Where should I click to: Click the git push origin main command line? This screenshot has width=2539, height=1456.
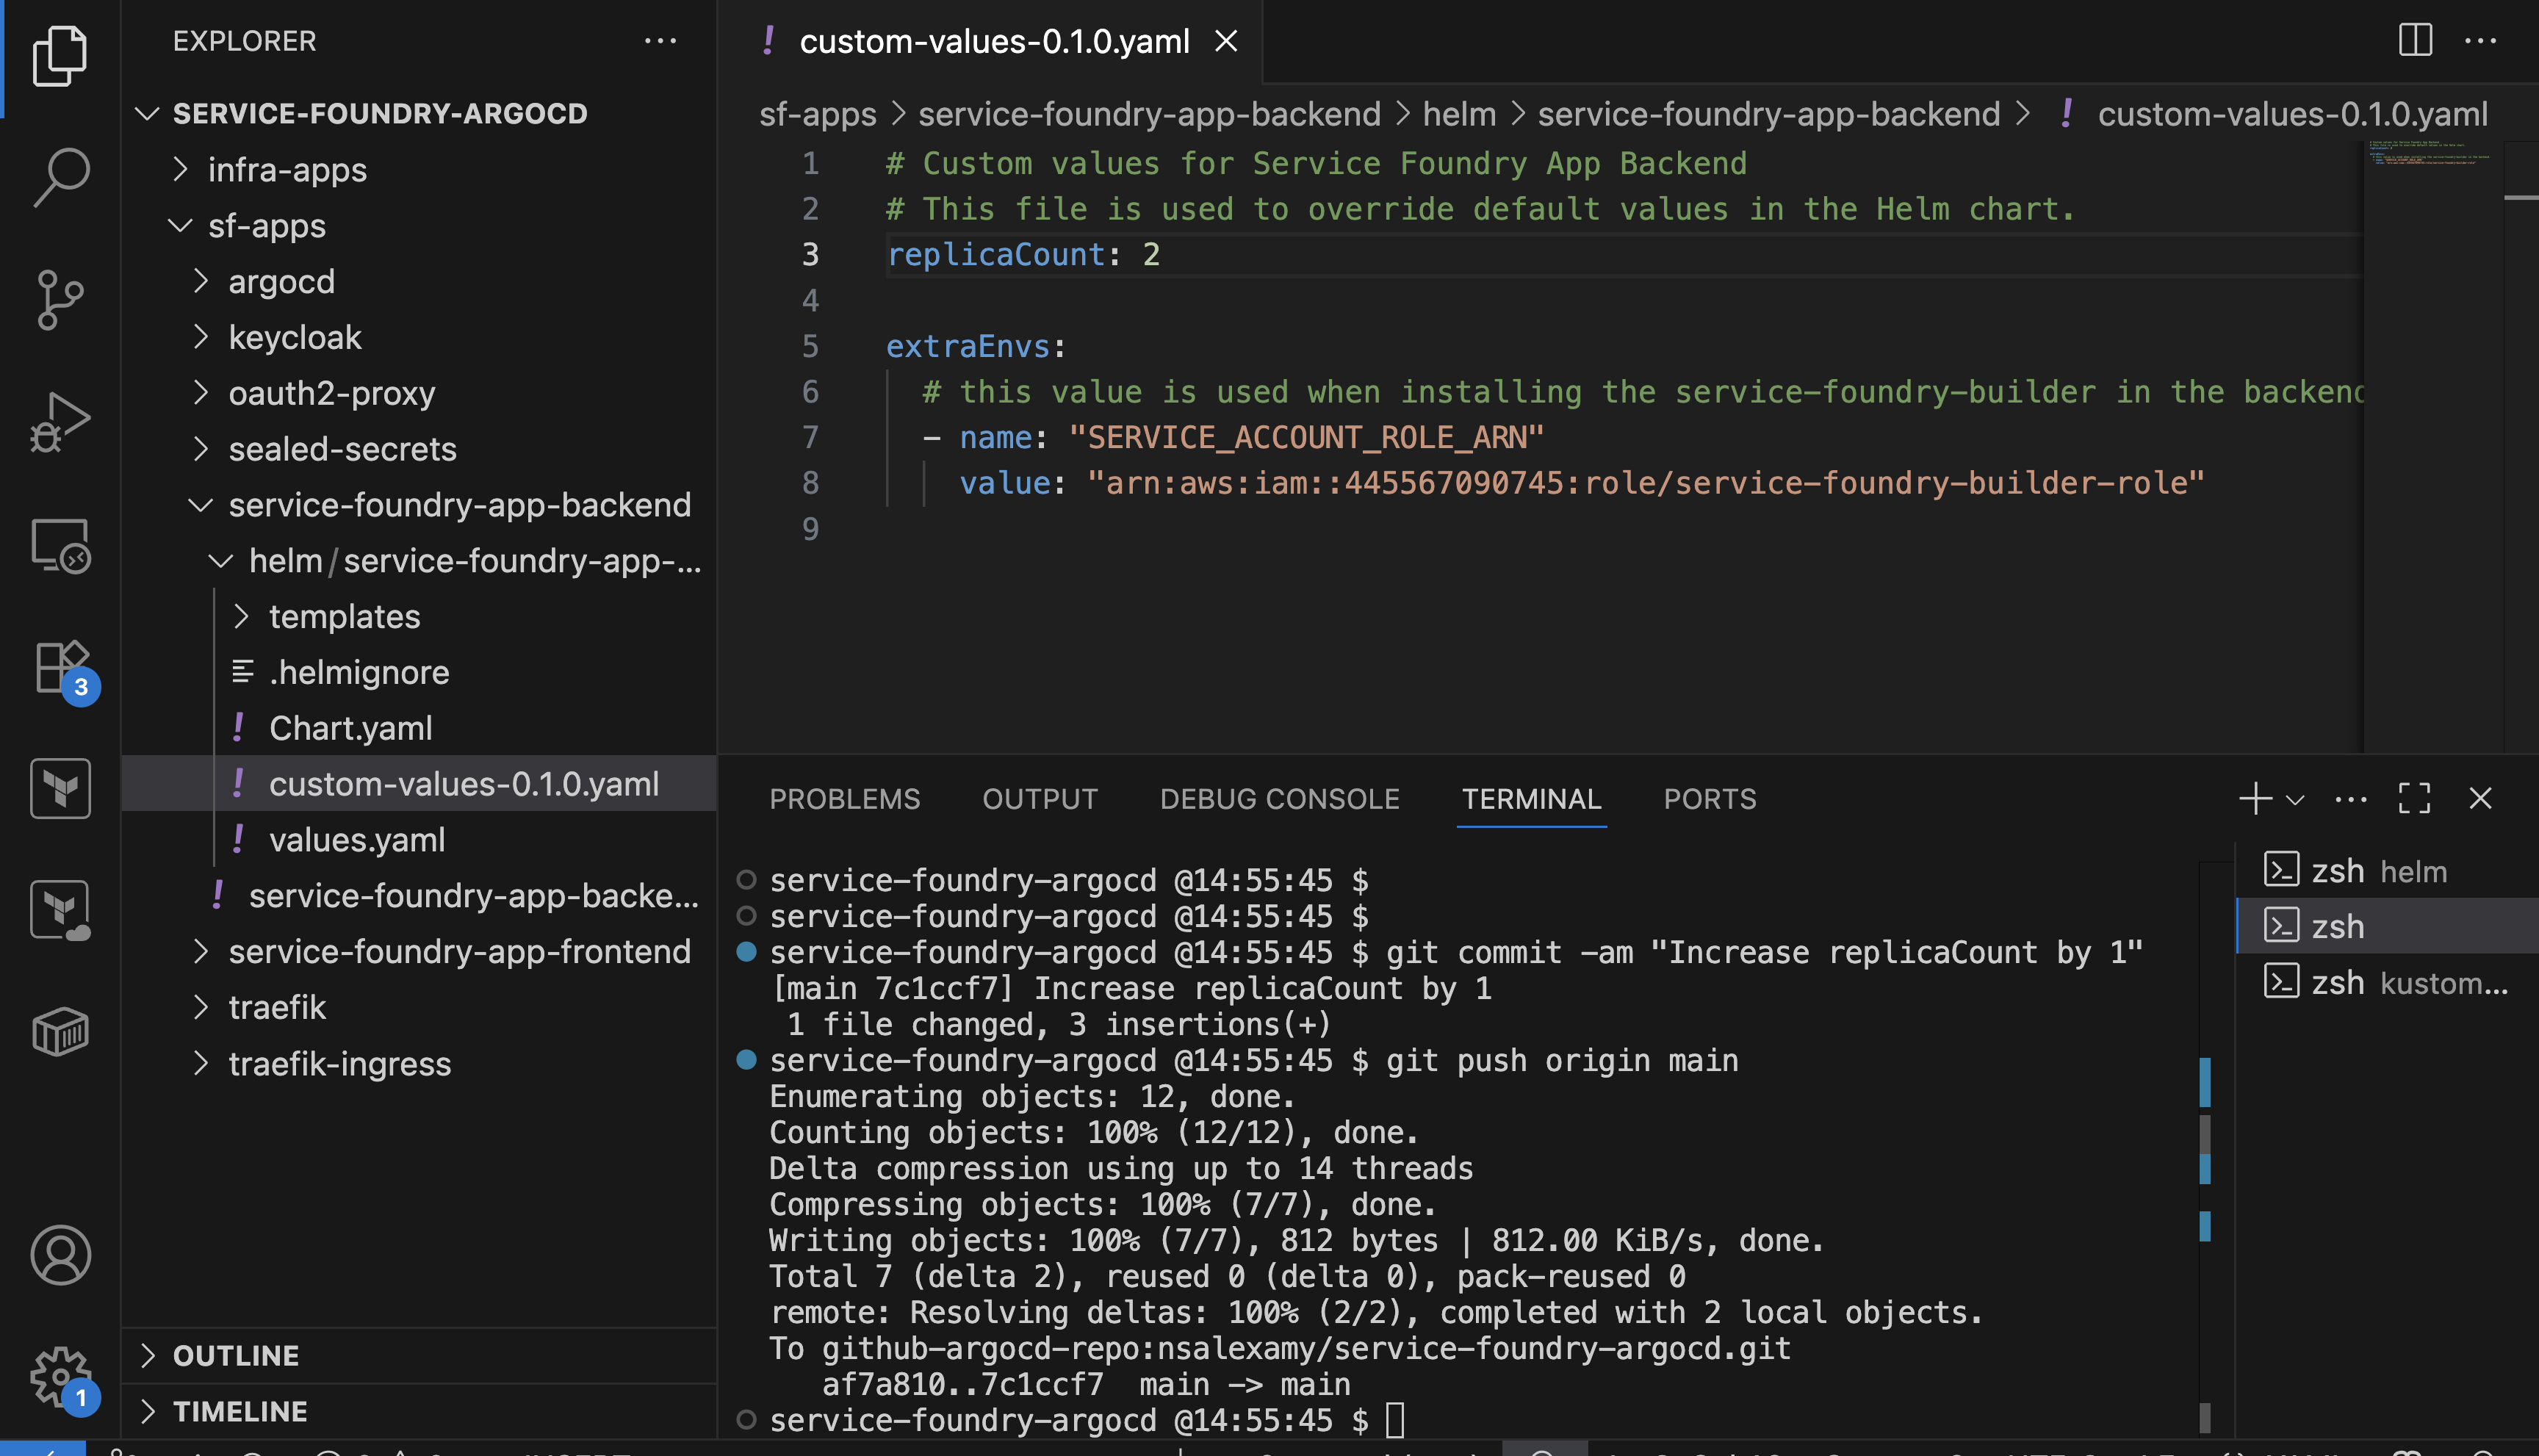point(1561,1060)
